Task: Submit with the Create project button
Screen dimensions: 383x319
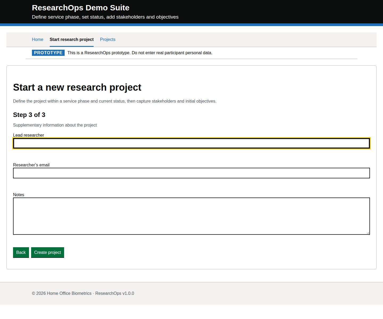Action: (48, 252)
